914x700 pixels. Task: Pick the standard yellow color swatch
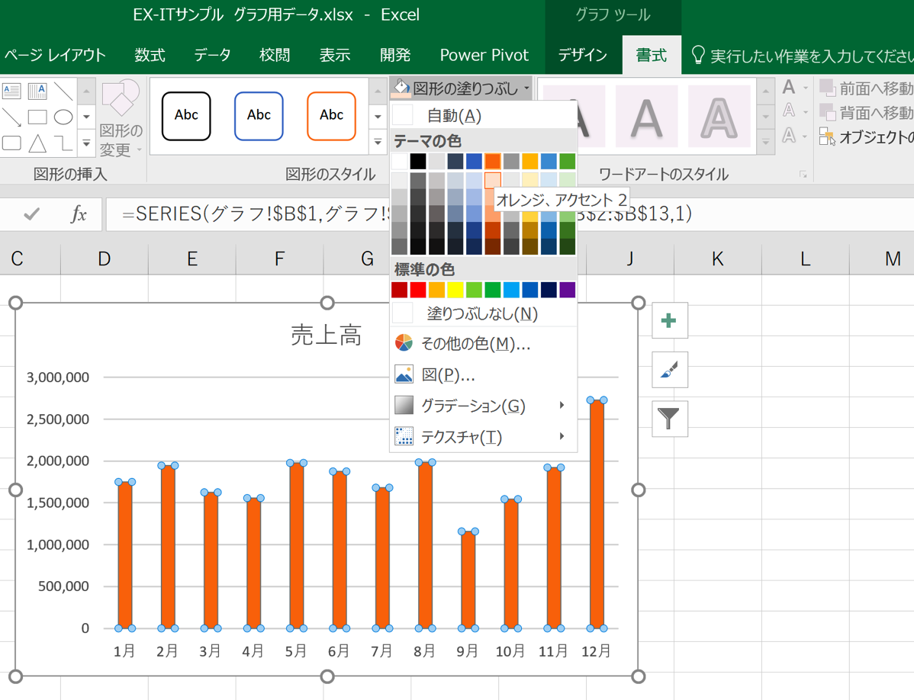click(x=455, y=290)
